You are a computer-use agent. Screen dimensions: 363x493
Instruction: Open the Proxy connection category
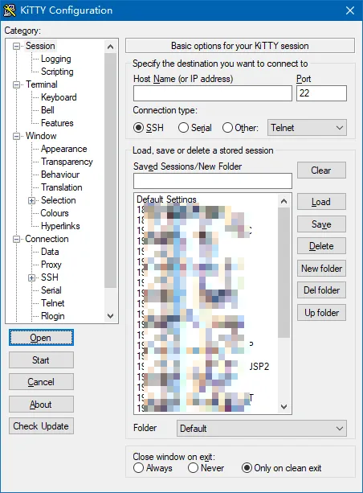pyautogui.click(x=51, y=265)
